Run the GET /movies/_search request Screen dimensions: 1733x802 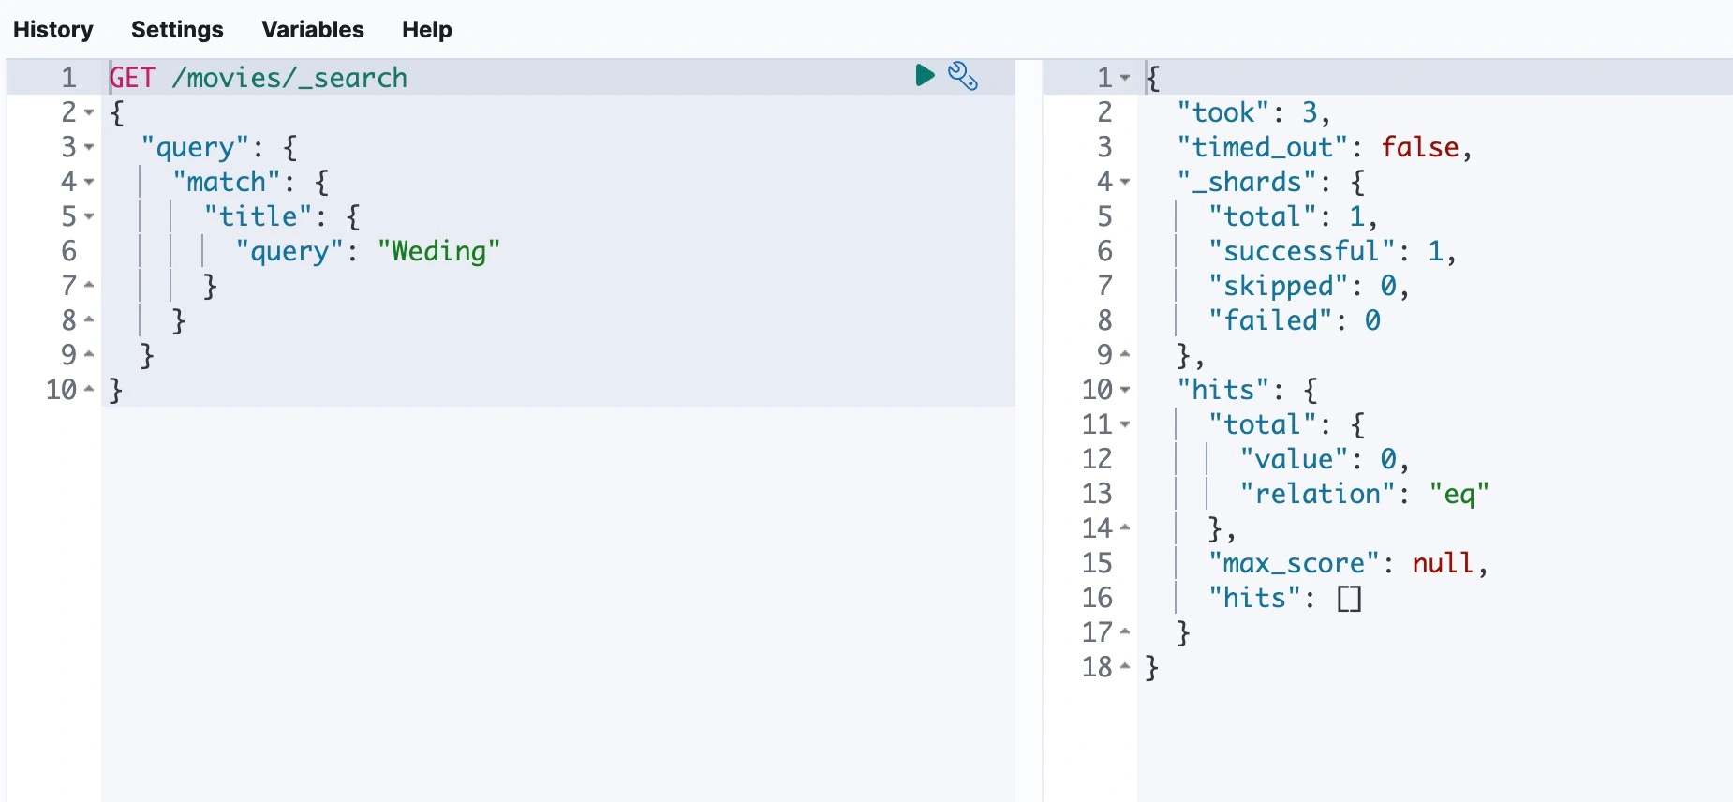coord(925,75)
